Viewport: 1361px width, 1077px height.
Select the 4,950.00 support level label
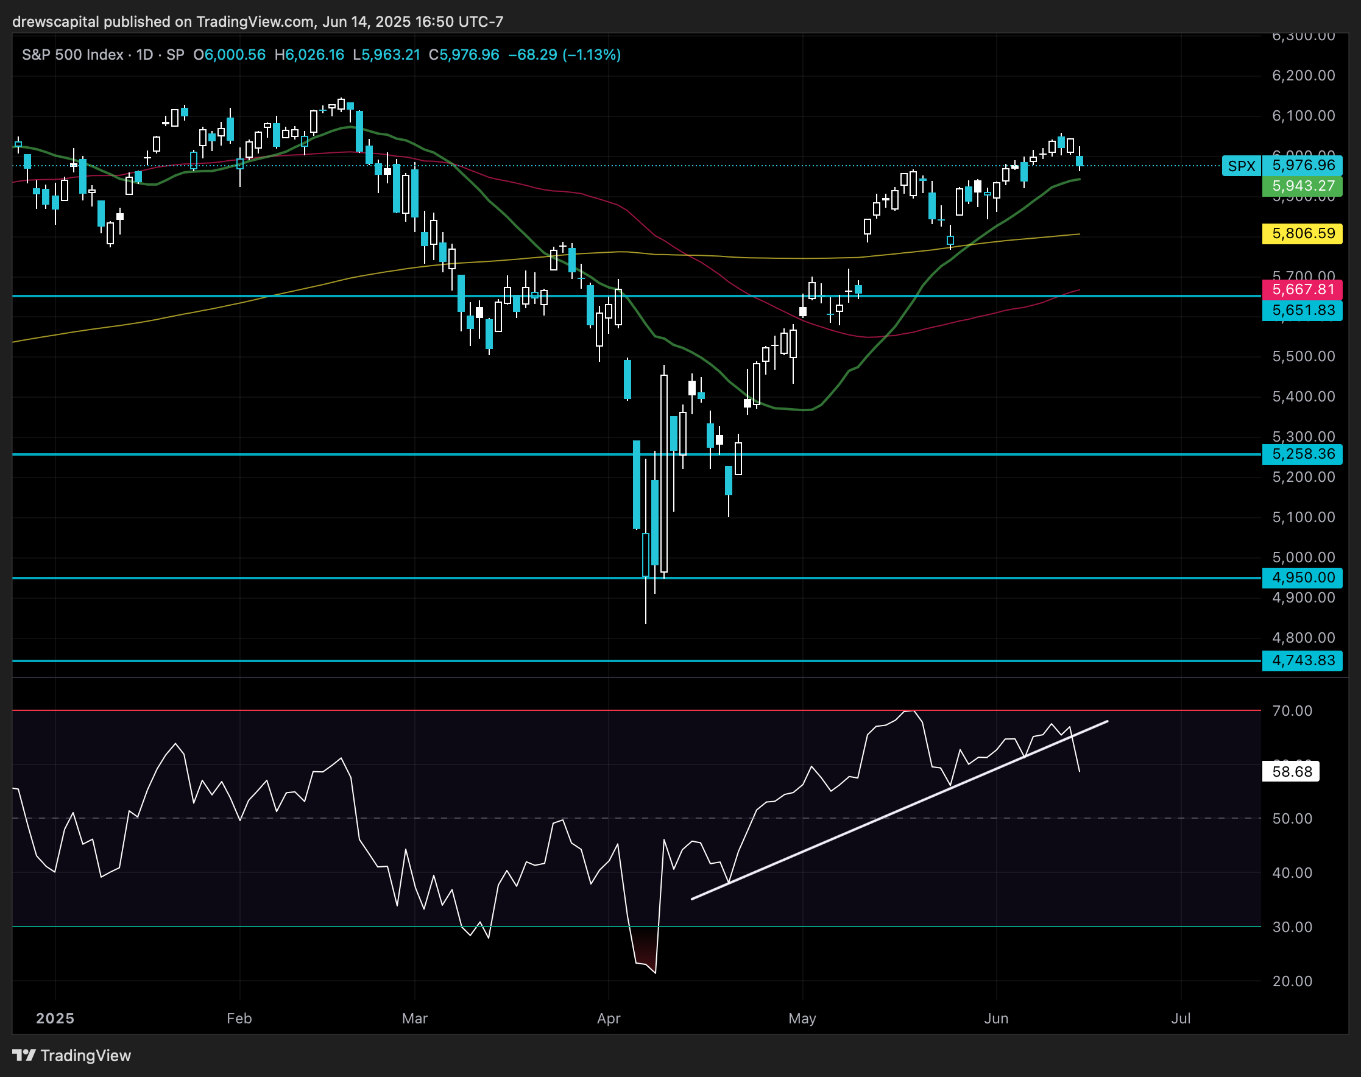click(x=1303, y=577)
